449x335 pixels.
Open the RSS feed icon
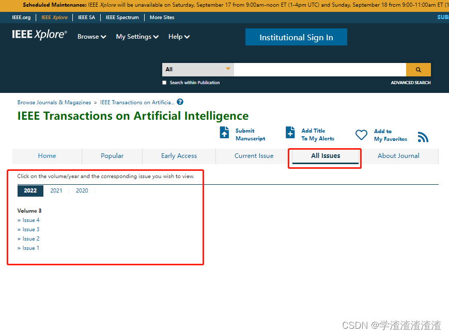pos(423,137)
